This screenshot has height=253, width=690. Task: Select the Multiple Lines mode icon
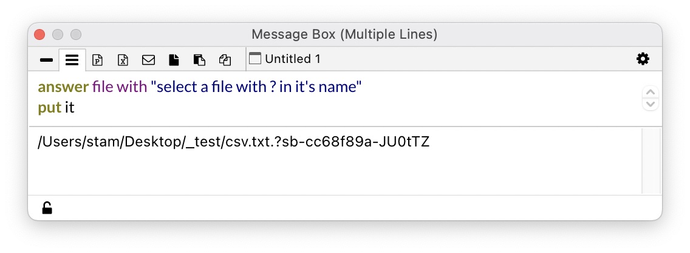tap(72, 59)
